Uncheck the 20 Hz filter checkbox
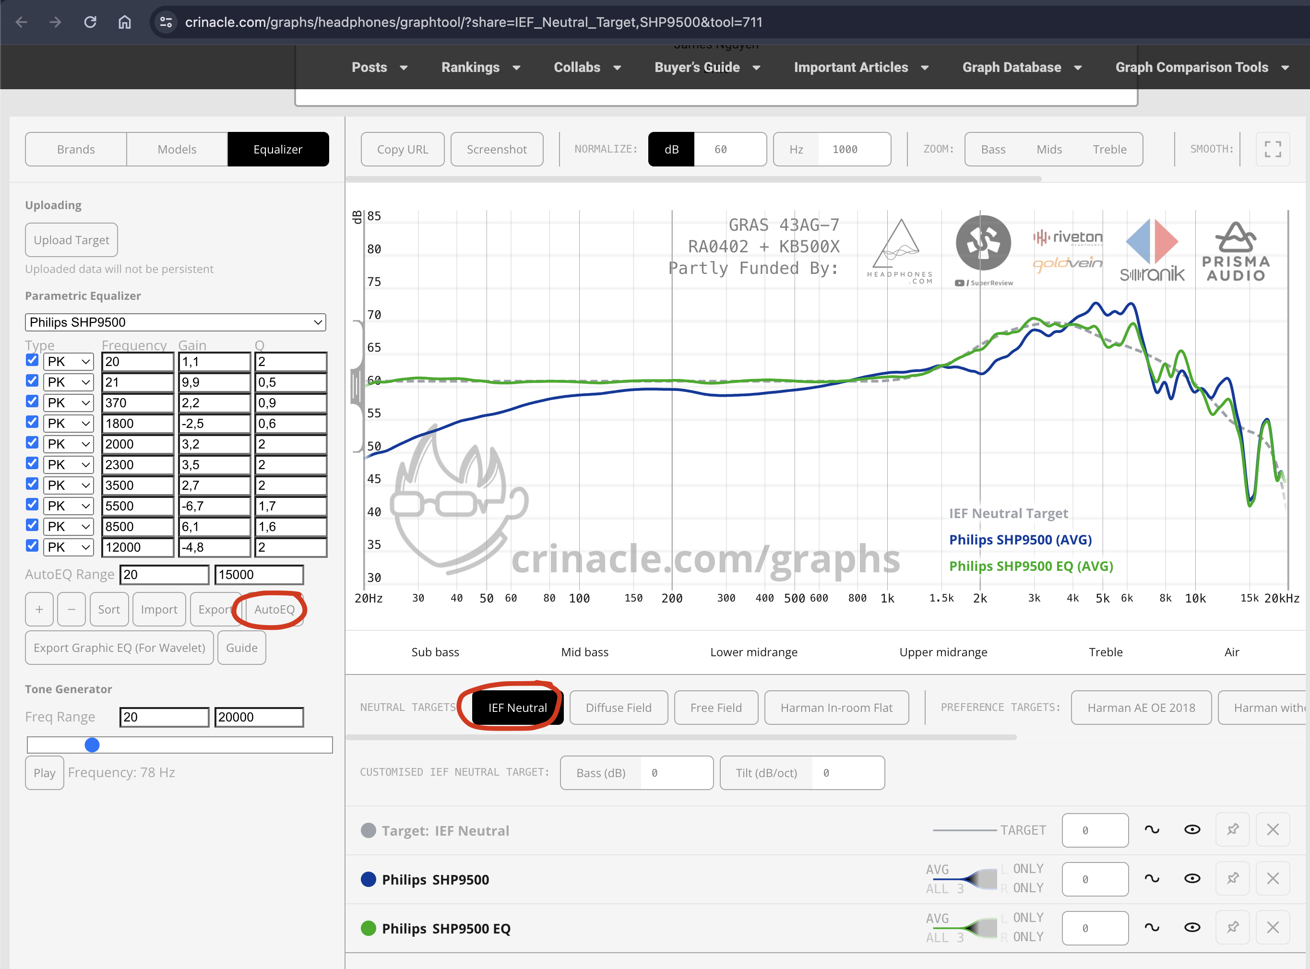The height and width of the screenshot is (969, 1310). [x=32, y=360]
